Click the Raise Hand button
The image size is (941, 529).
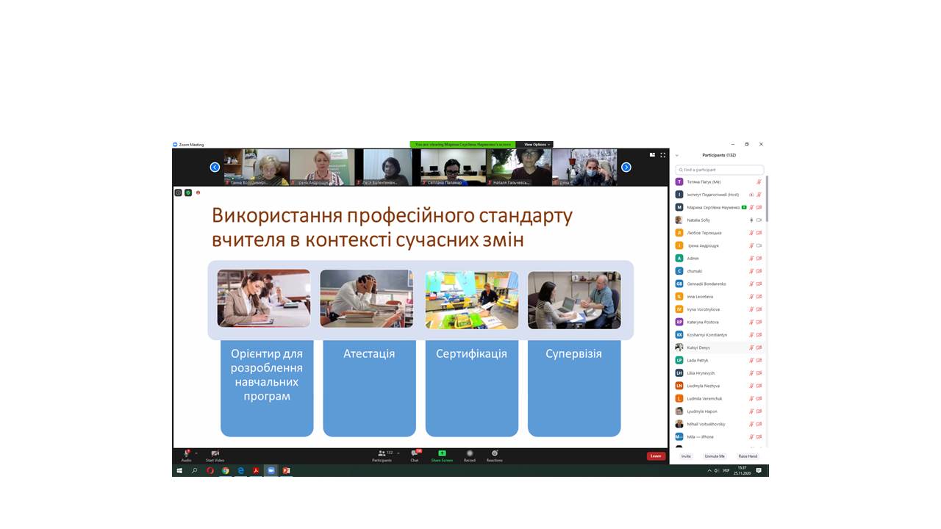point(748,456)
